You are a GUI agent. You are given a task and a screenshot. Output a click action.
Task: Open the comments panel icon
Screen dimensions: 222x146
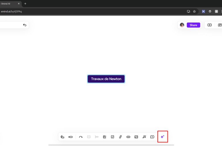point(220,25)
